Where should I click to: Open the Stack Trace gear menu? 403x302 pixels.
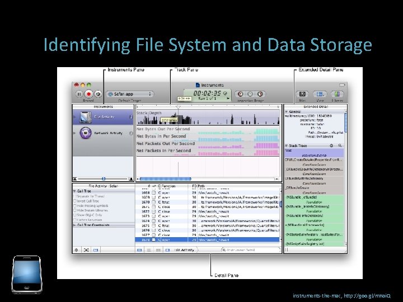pyautogui.click(x=331, y=145)
